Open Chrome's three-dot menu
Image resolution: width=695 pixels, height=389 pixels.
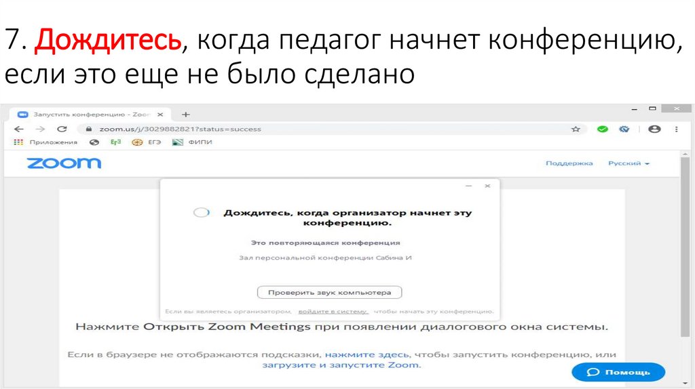pos(677,129)
